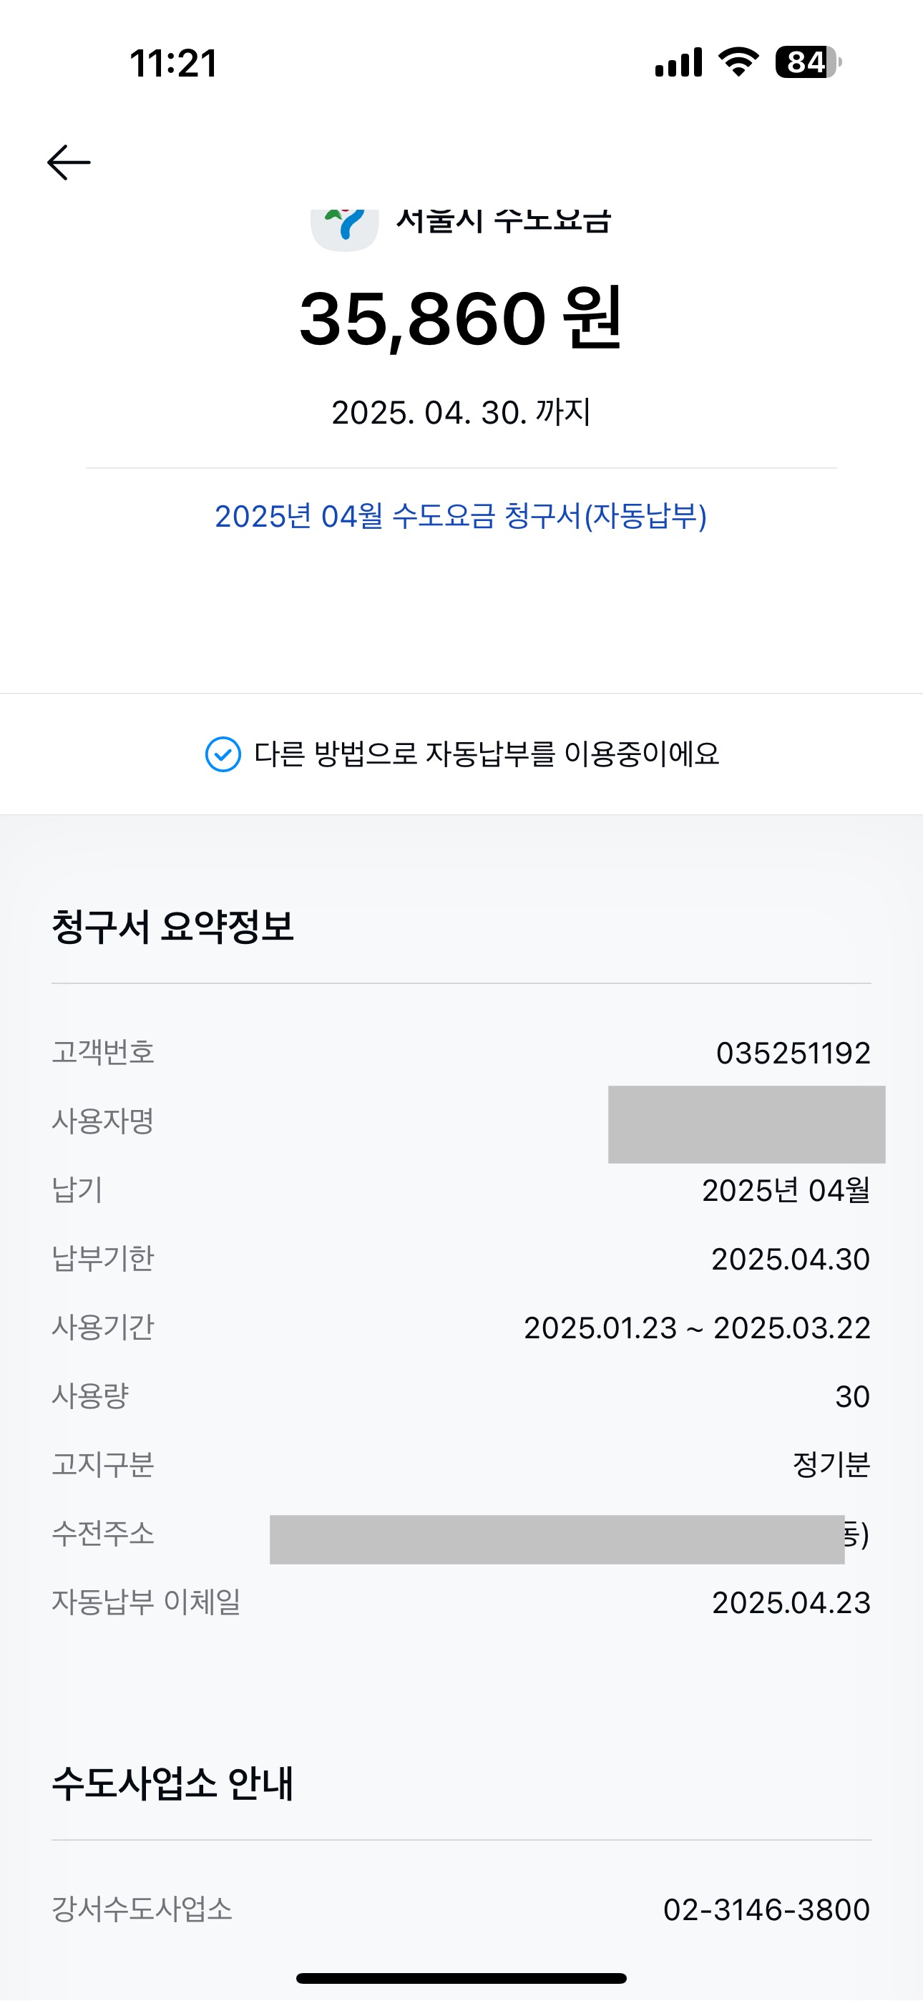This screenshot has height=2001, width=923.
Task: Tap the 납부기한 value 2025.04.30
Action: 790,1259
